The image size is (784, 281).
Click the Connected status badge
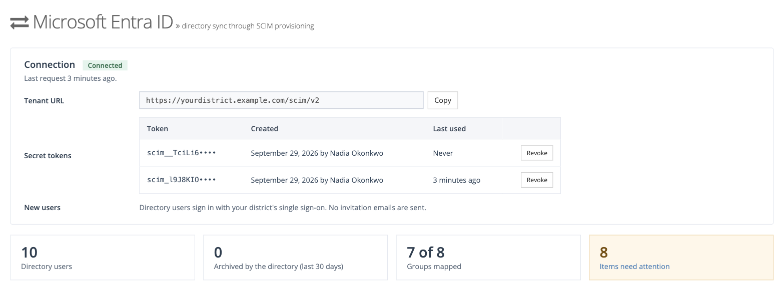(105, 65)
